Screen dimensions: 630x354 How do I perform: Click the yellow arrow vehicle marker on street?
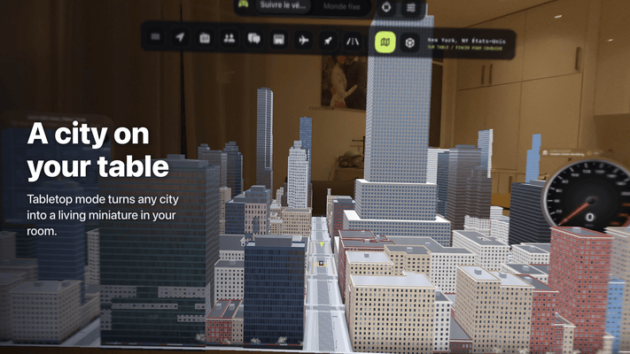pos(322,244)
